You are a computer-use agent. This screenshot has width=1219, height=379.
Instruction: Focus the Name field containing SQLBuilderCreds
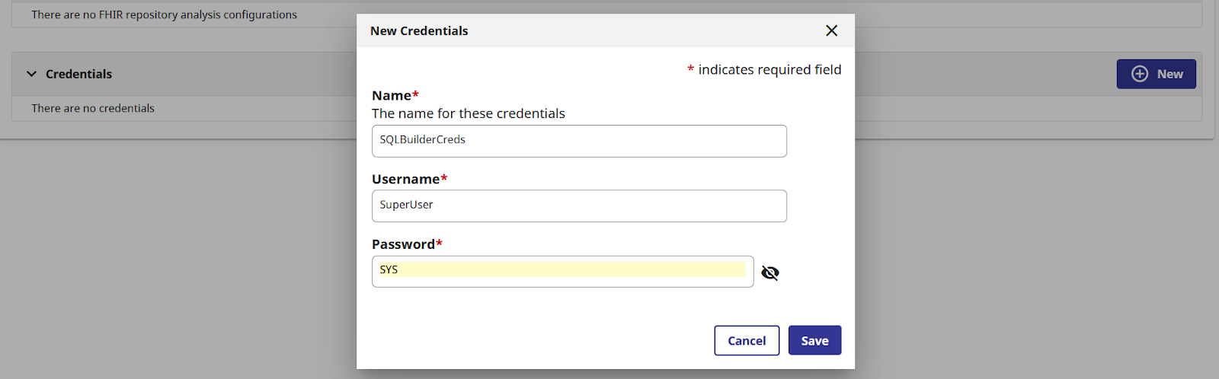[579, 141]
